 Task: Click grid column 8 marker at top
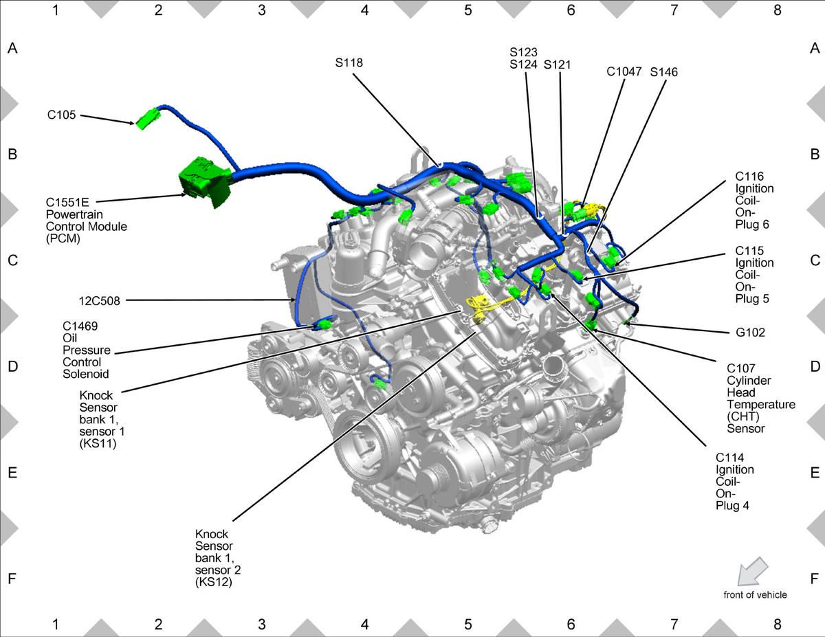coord(778,10)
